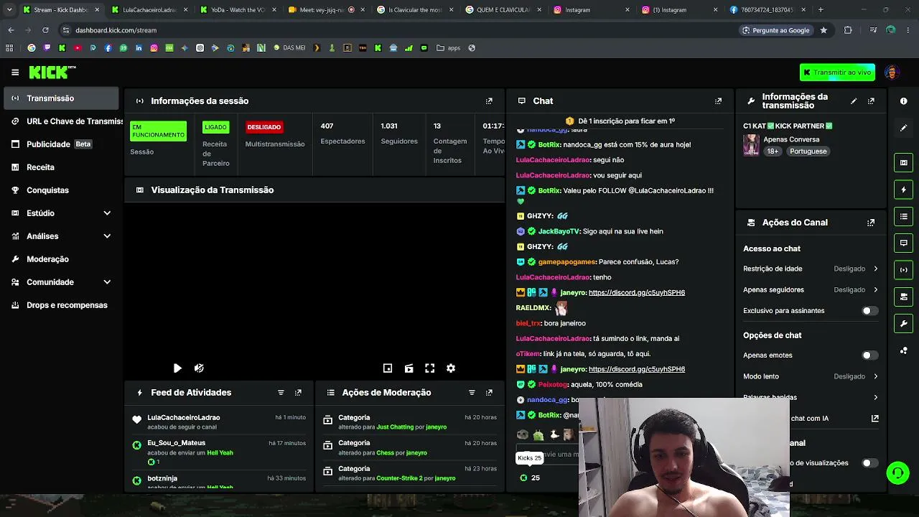Open Conquistas in the sidebar
Screen dimensions: 919x517
[62, 190]
